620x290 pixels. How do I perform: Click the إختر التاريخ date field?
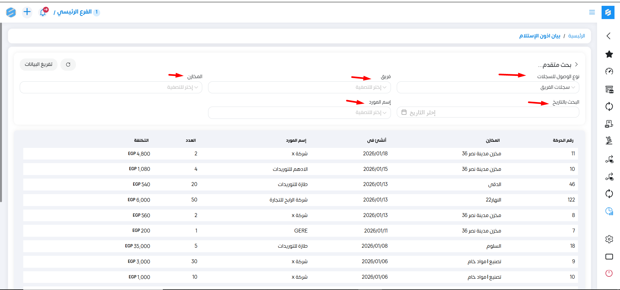click(x=488, y=113)
